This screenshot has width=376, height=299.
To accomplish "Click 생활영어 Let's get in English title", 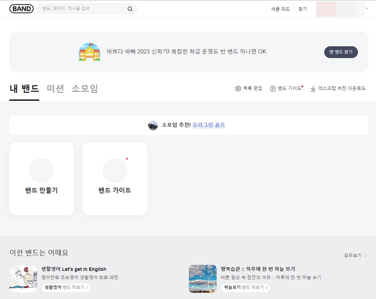I will 74,269.
